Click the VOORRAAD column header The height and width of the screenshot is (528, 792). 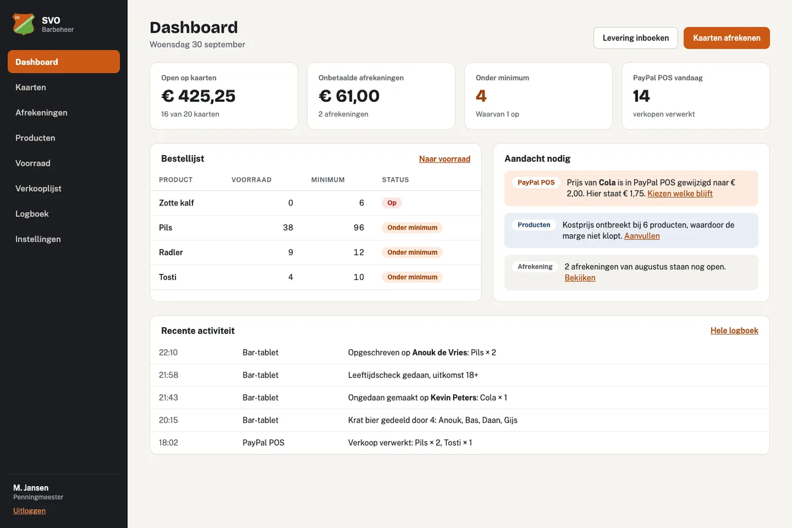click(x=251, y=180)
